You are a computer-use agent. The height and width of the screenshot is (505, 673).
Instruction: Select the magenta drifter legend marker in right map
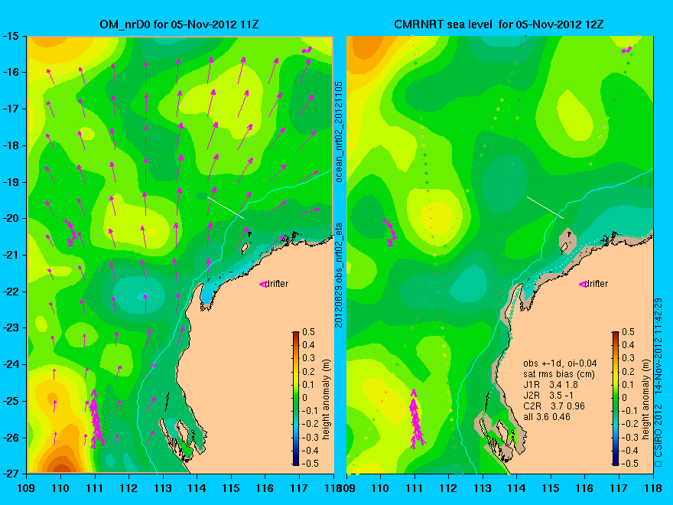[583, 284]
